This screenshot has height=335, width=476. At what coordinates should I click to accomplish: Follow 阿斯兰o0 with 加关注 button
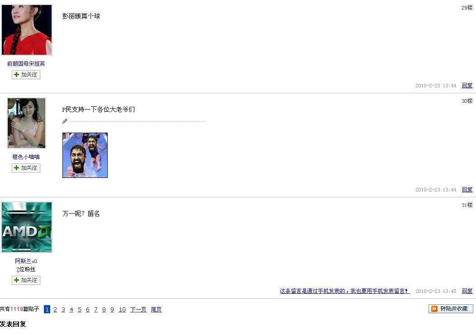coord(26,280)
